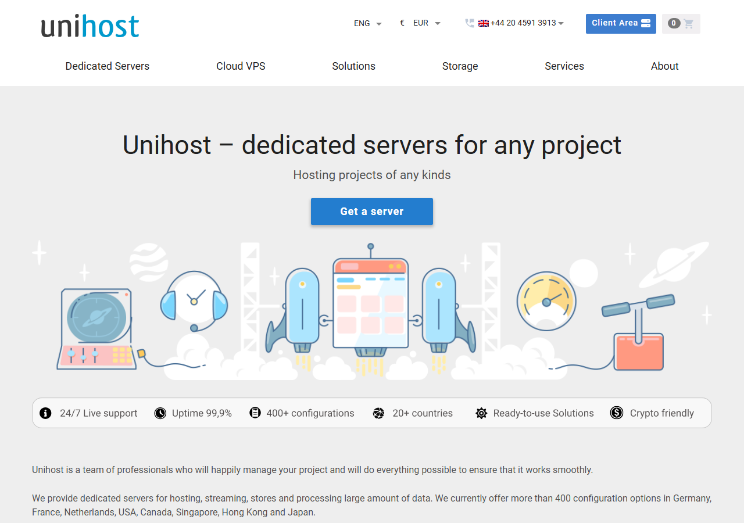Viewport: 744px width, 523px height.
Task: Click the 24/7 Live support text
Action: (99, 413)
